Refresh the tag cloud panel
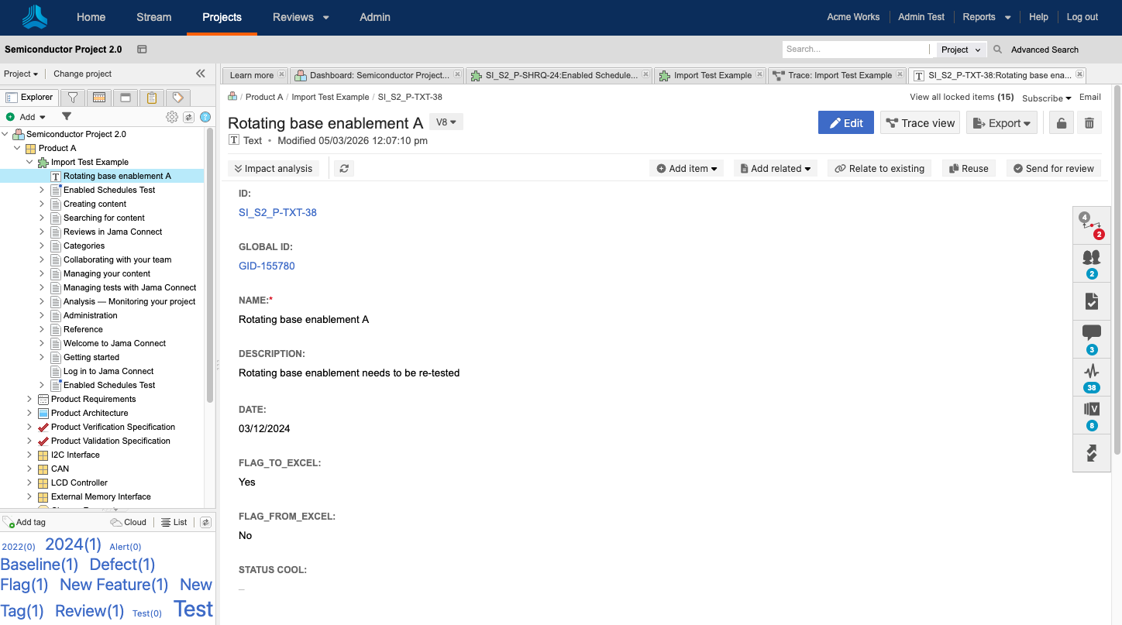The height and width of the screenshot is (625, 1122). click(x=205, y=522)
